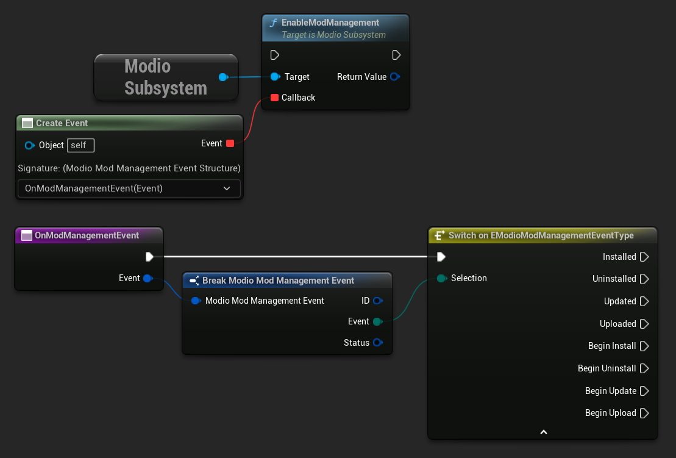Click the Create Event red Event output pin

tap(230, 143)
